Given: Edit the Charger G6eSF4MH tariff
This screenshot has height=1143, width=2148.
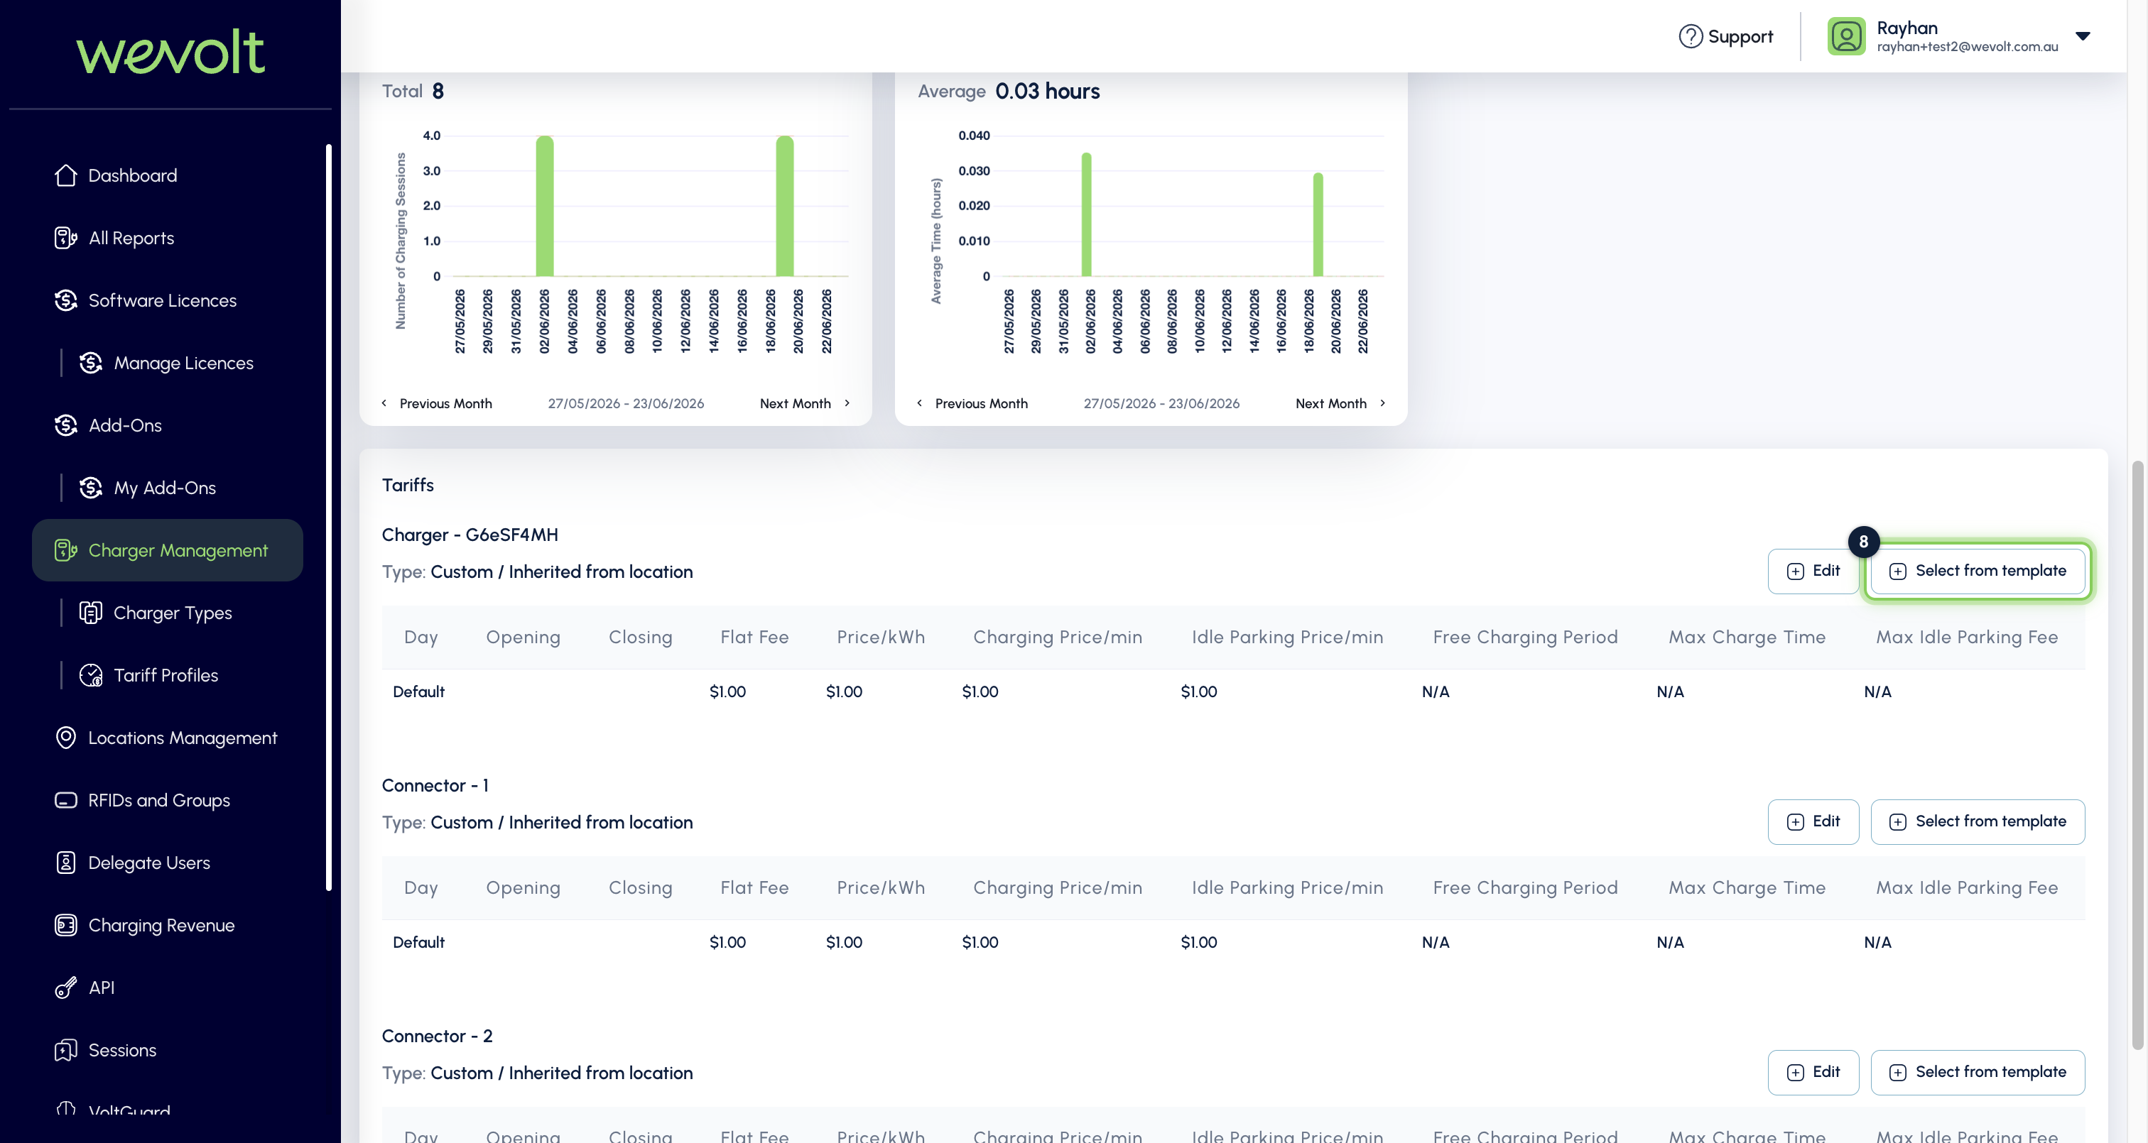Looking at the screenshot, I should [x=1813, y=571].
